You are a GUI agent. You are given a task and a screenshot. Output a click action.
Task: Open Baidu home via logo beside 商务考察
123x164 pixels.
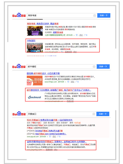[19, 15]
